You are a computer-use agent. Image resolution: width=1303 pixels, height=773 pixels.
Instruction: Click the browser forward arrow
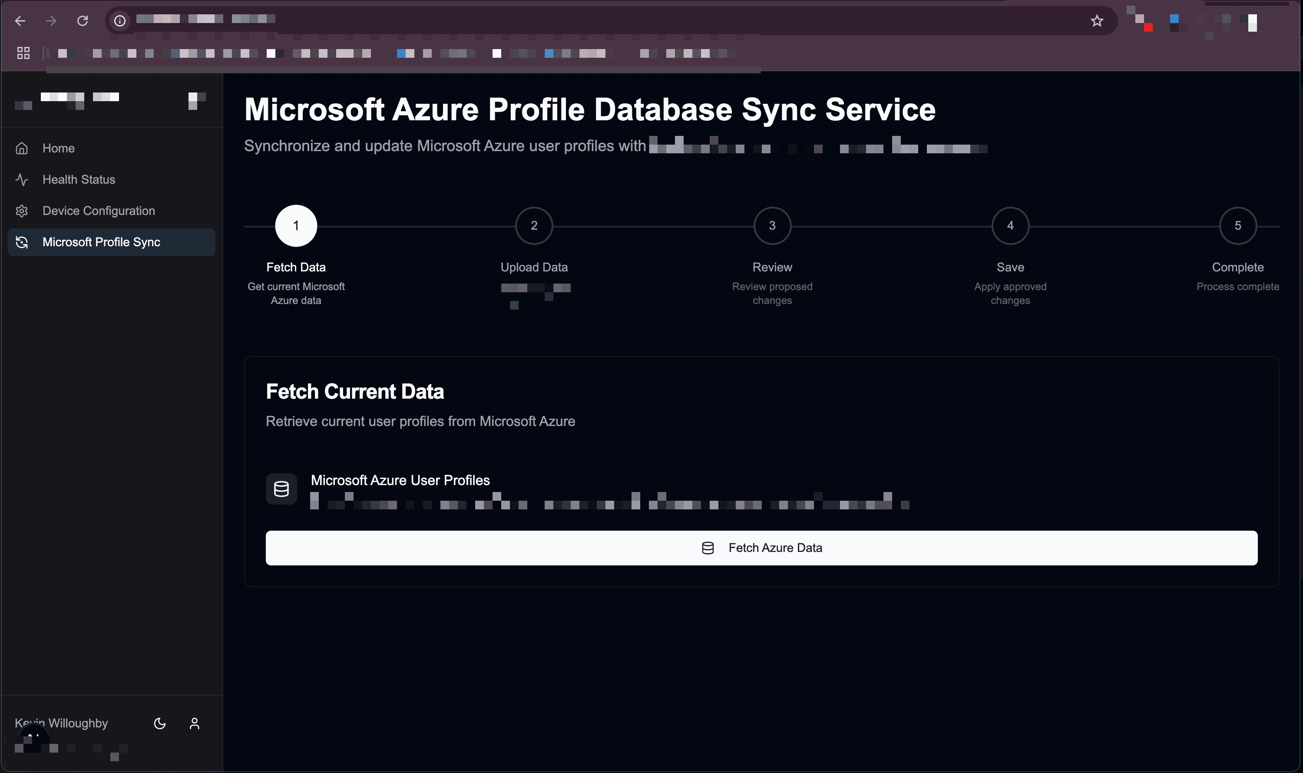tap(51, 21)
